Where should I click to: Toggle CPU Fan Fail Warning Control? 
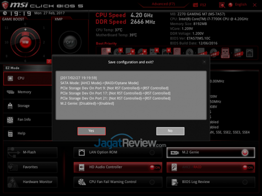(152, 182)
